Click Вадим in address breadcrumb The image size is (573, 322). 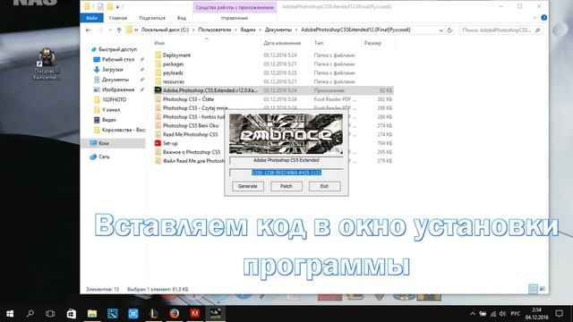pos(248,30)
